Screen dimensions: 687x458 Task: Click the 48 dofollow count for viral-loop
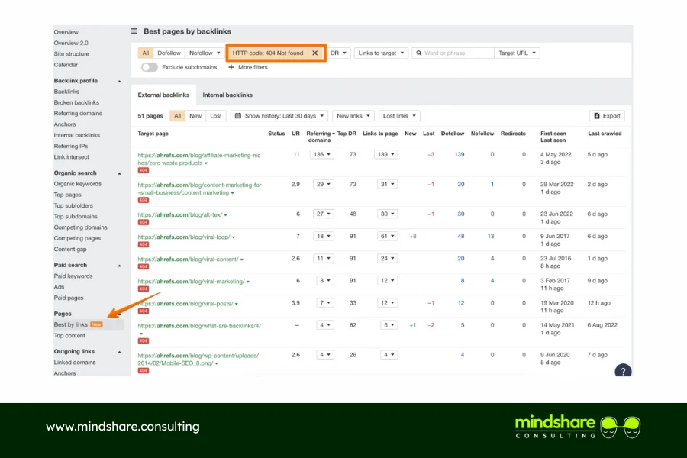click(461, 236)
